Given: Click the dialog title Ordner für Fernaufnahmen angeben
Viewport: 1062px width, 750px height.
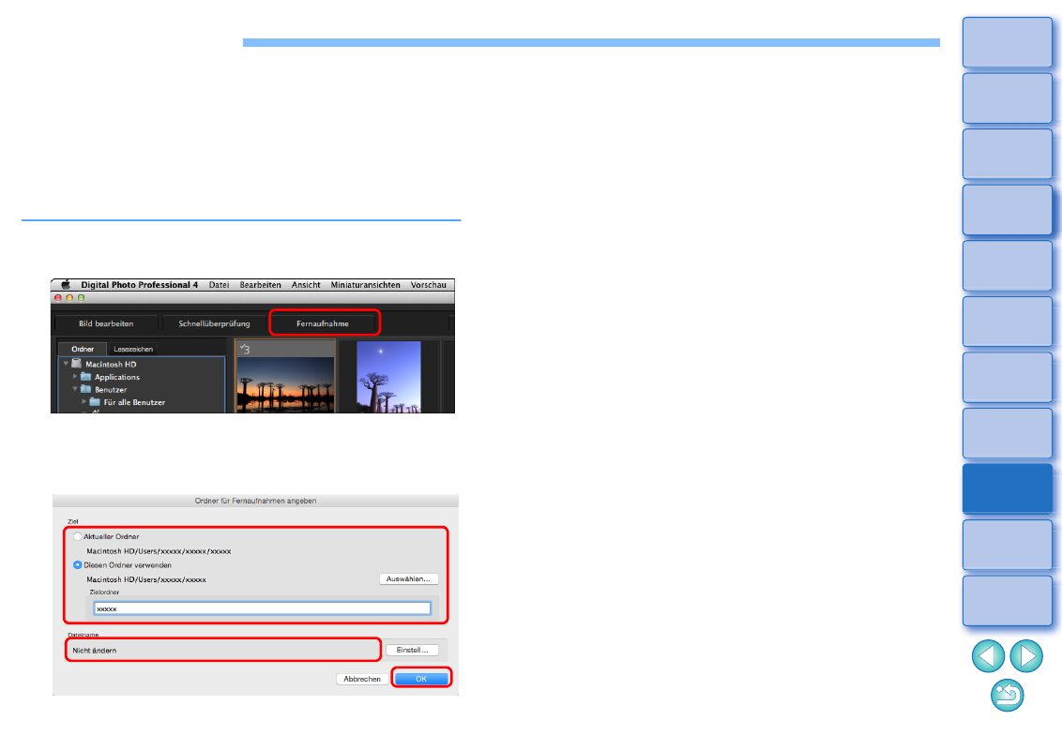Looking at the screenshot, I should 255,501.
